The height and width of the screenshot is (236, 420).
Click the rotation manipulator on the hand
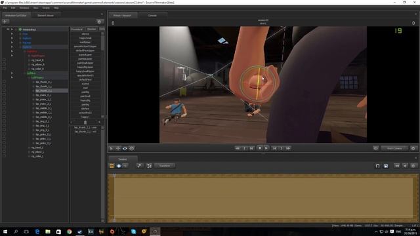(257, 84)
